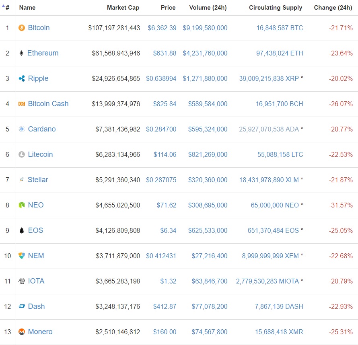Click the Ripple logo icon
This screenshot has height=345, width=358.
(22, 78)
